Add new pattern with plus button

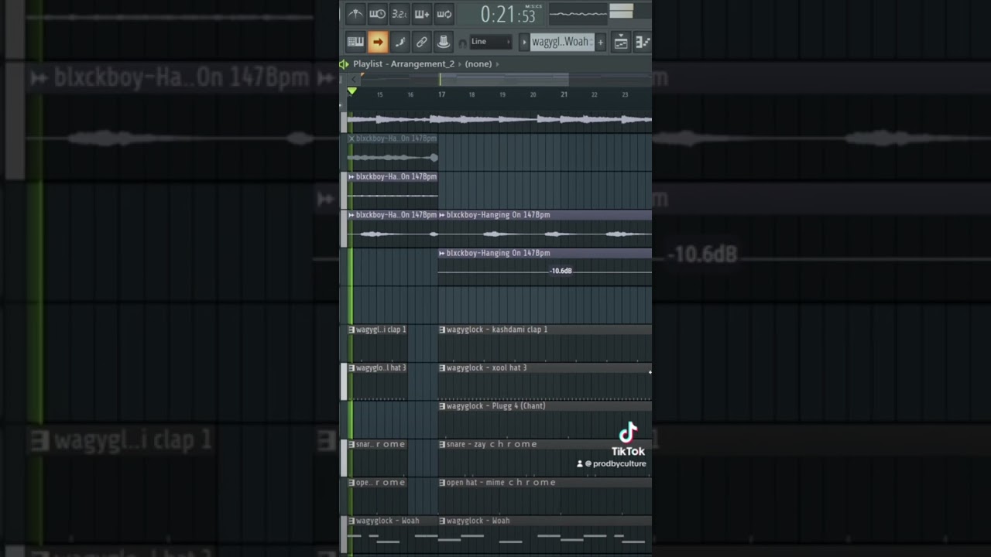tap(600, 42)
